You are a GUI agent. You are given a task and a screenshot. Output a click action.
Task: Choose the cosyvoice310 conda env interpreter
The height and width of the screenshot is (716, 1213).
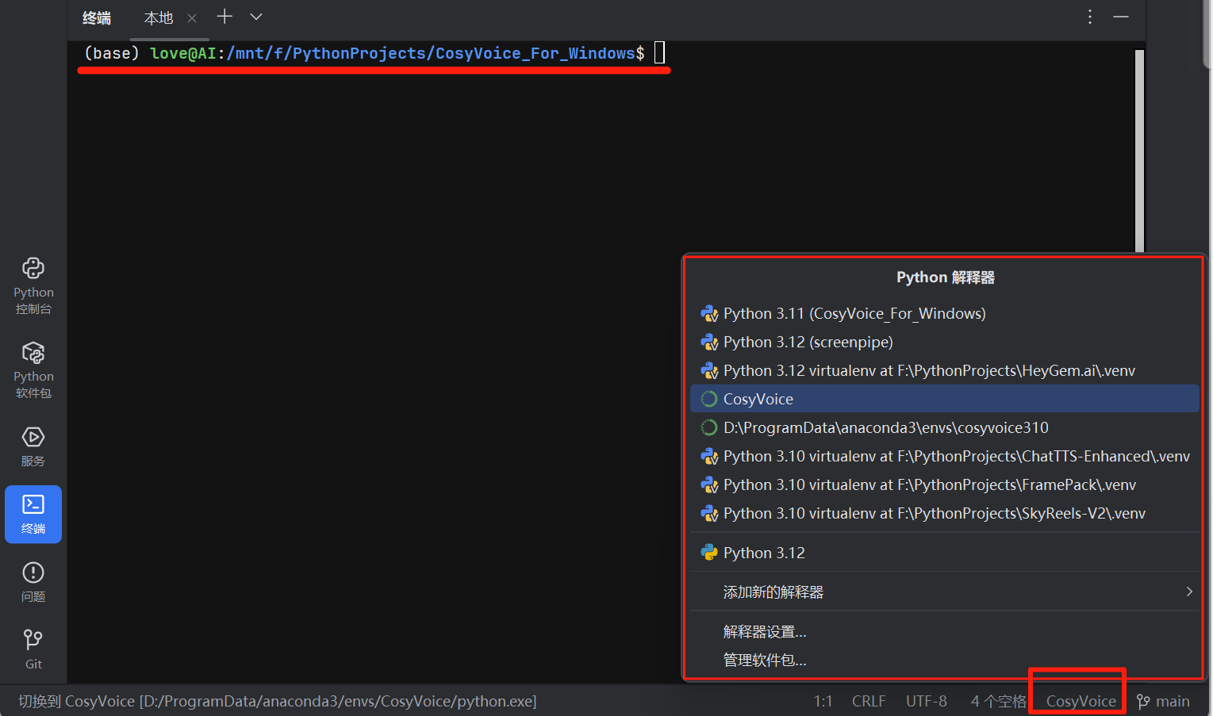click(x=945, y=427)
